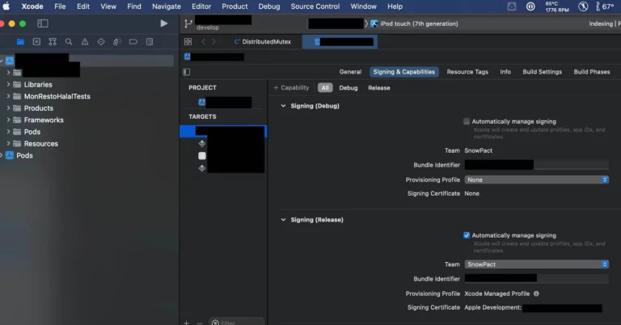Viewport: 621px width, 325px height.
Task: Switch to the Signing & Capabilities tab
Action: pos(404,72)
